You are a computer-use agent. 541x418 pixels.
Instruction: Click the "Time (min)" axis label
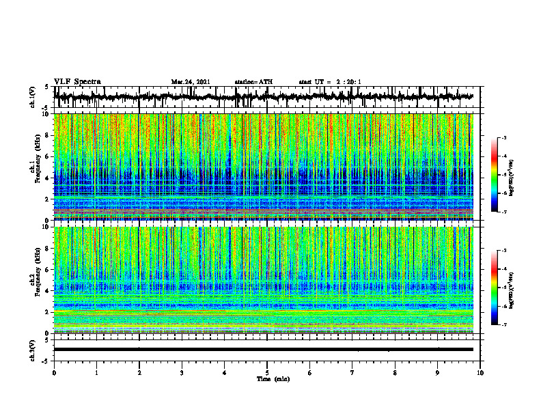[273, 379]
